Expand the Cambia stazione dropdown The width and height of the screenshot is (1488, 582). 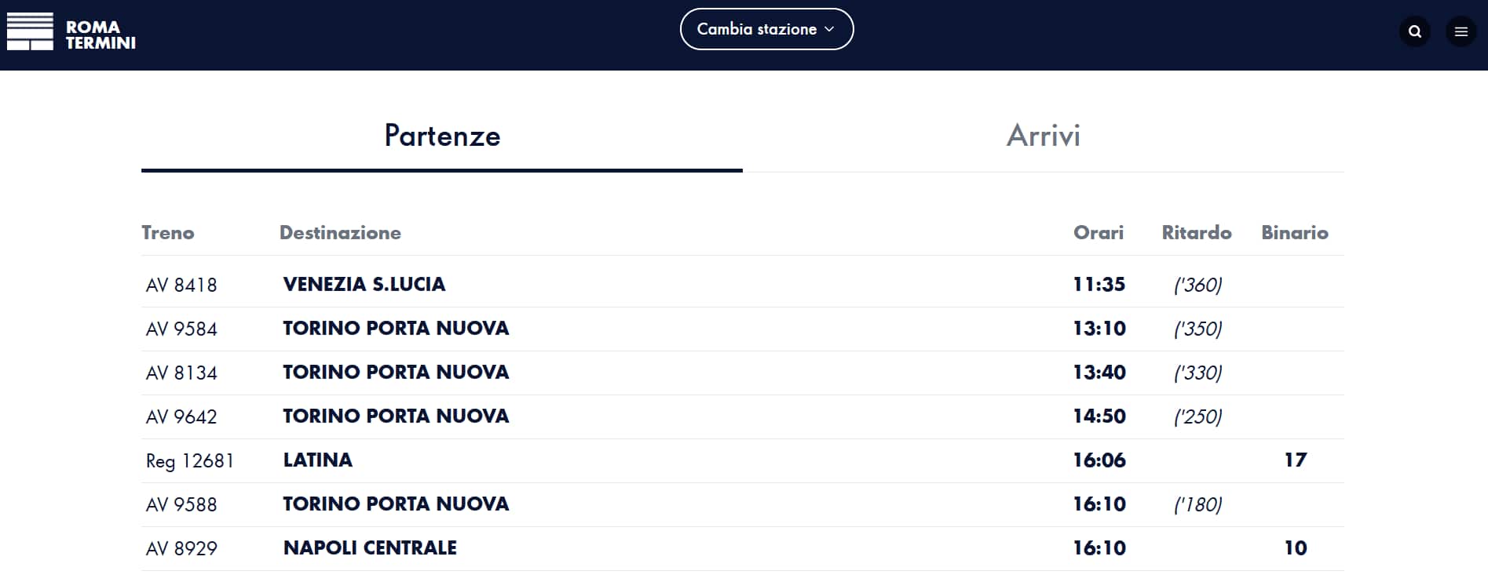coord(766,29)
